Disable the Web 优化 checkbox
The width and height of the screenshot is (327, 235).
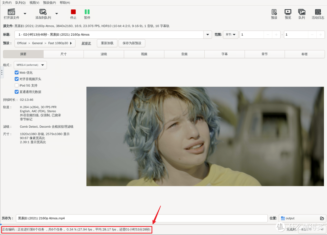[x=17, y=73]
